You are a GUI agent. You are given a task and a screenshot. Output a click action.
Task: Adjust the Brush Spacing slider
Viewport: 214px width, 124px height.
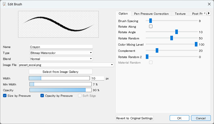(151, 21)
